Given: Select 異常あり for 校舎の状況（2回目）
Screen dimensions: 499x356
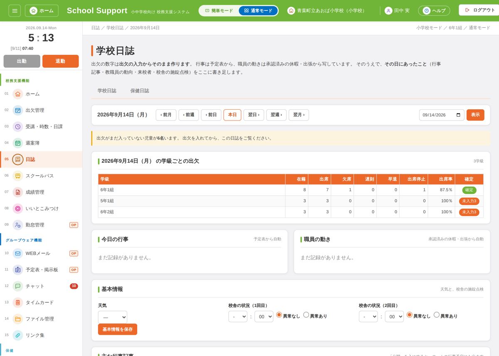Looking at the screenshot, I should pos(437,315).
